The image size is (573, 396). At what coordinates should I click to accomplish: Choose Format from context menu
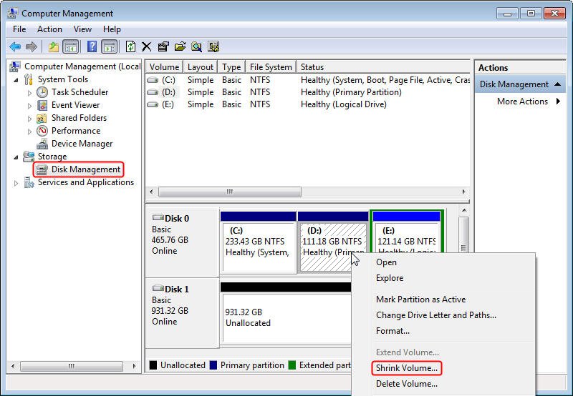point(393,331)
